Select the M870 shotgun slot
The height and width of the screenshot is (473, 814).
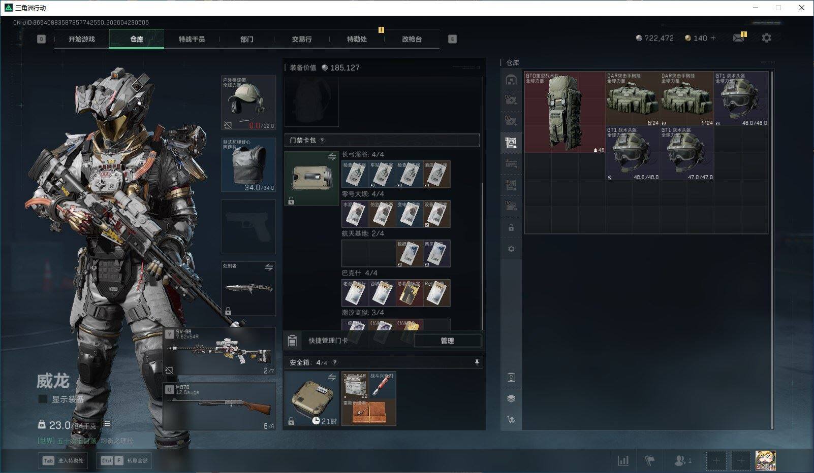(220, 406)
